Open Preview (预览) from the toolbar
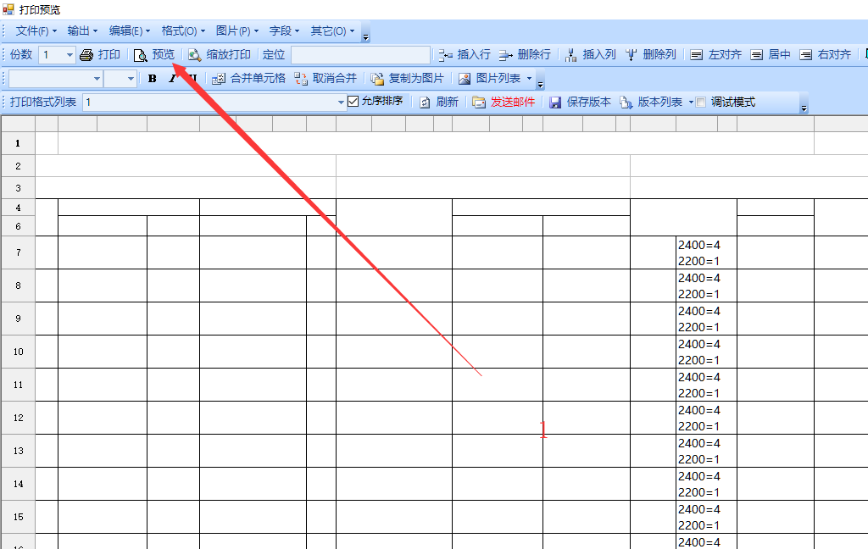The width and height of the screenshot is (868, 549). point(153,55)
